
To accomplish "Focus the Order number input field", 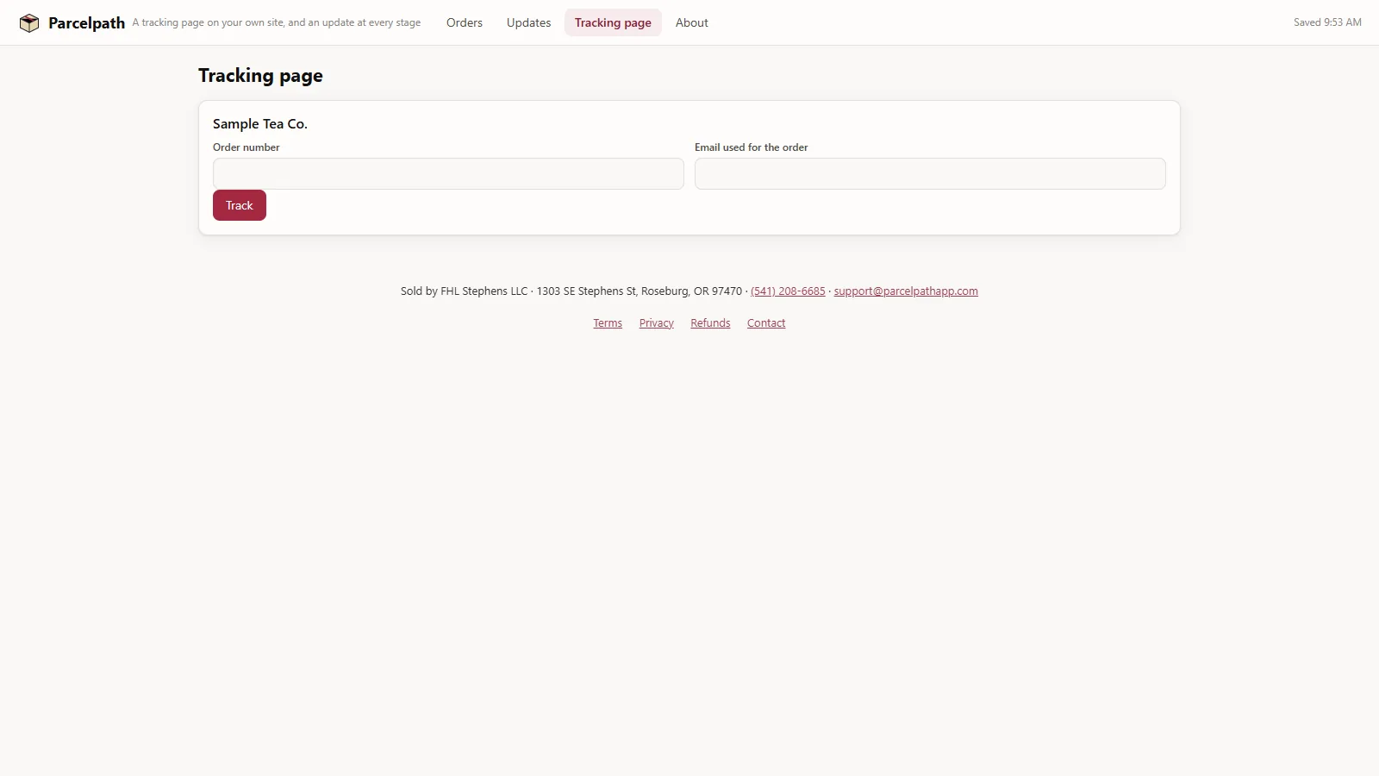I will [x=448, y=173].
